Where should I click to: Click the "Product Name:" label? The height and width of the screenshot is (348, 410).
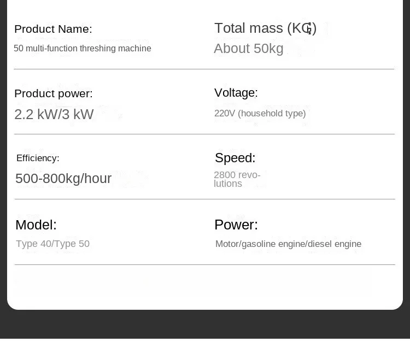53,29
